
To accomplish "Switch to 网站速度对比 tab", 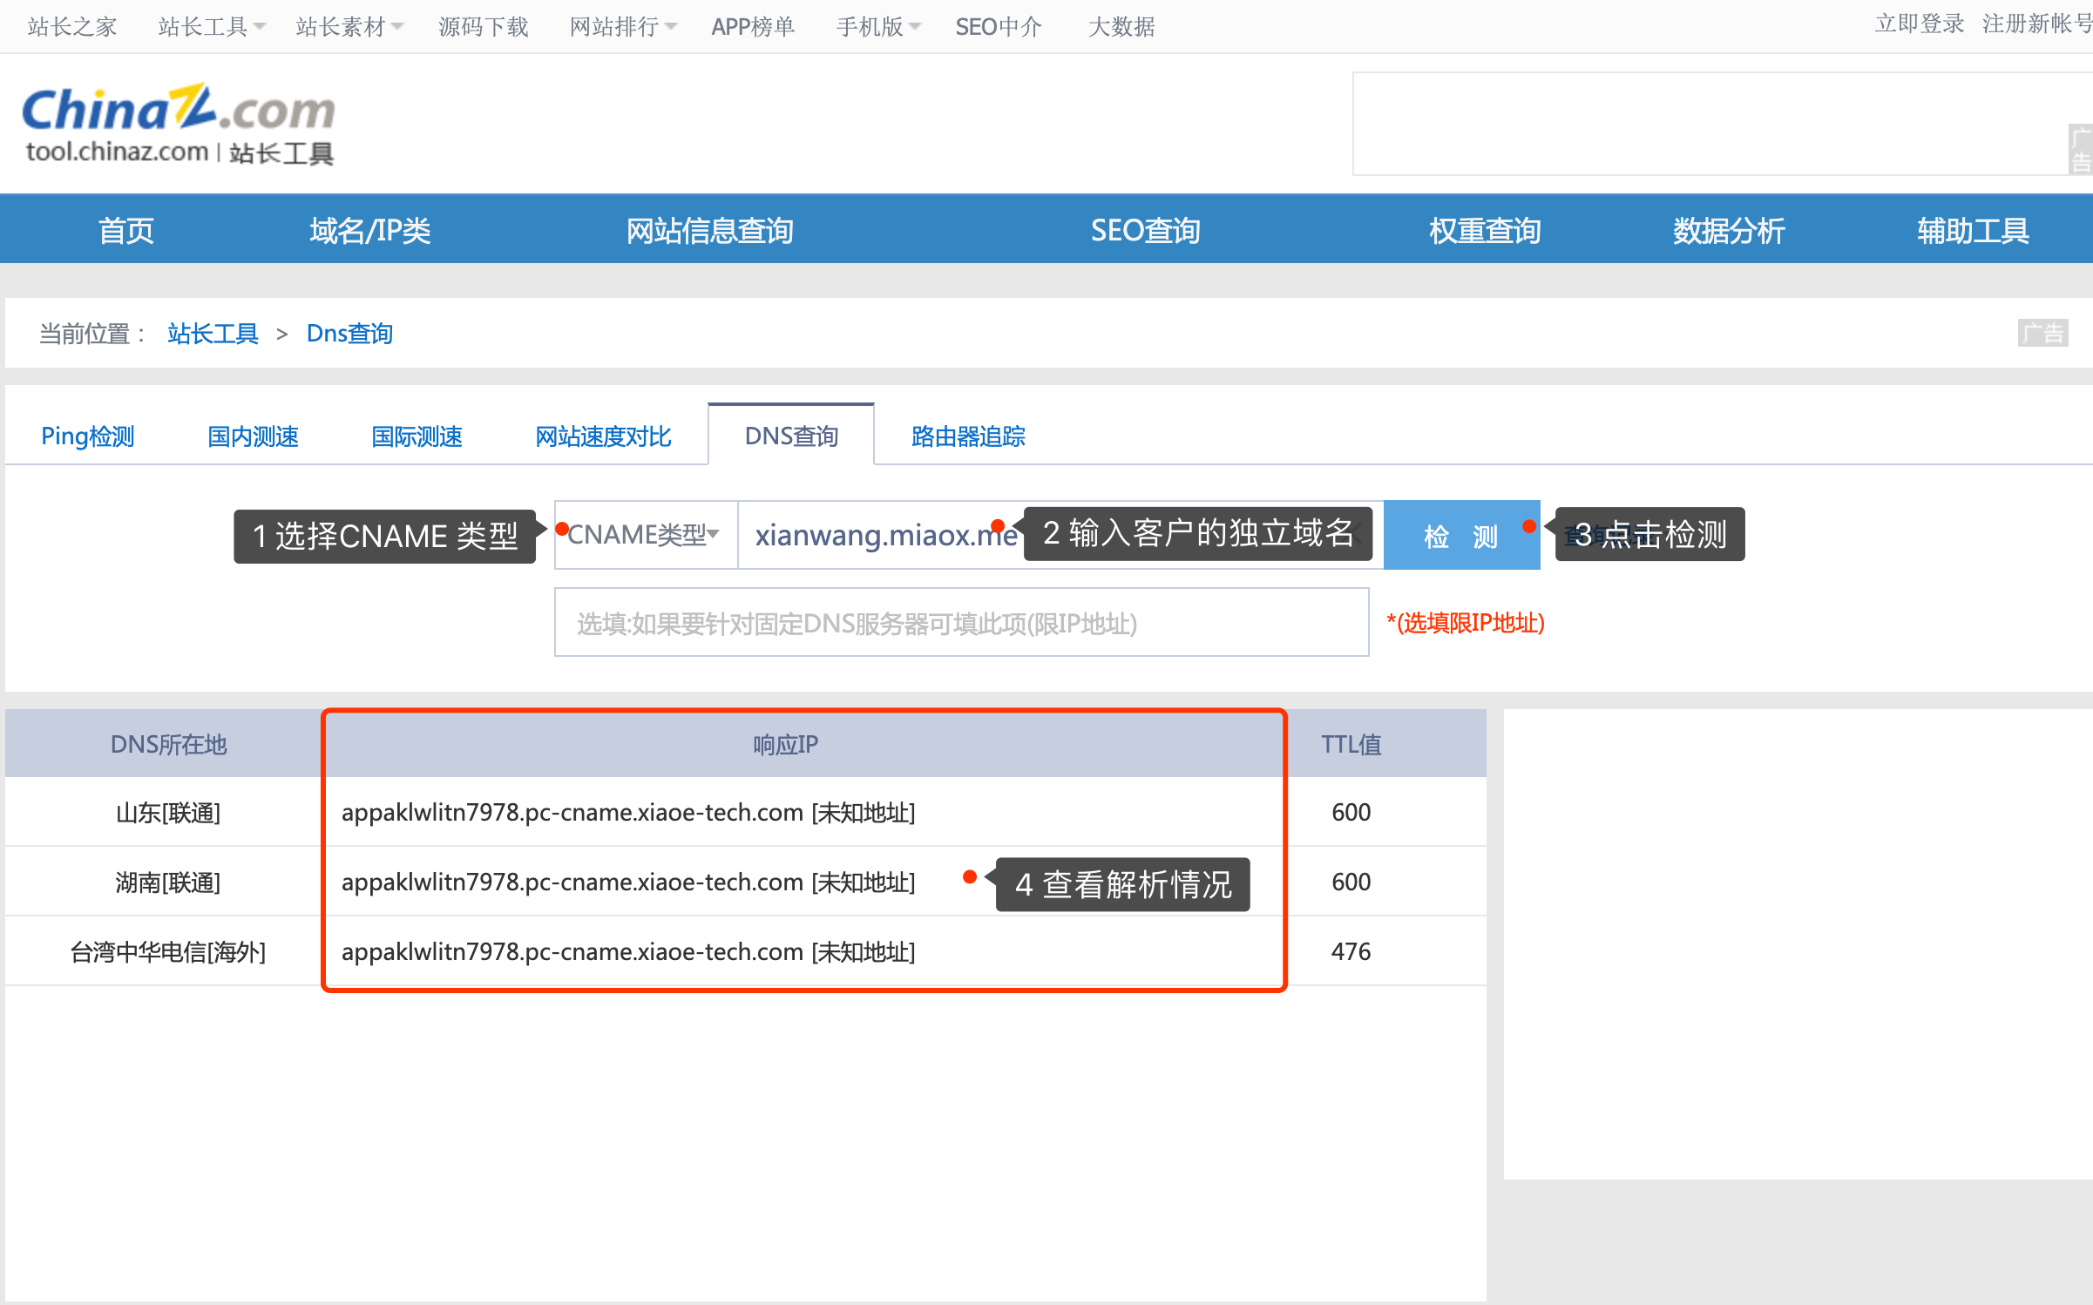I will pos(603,436).
